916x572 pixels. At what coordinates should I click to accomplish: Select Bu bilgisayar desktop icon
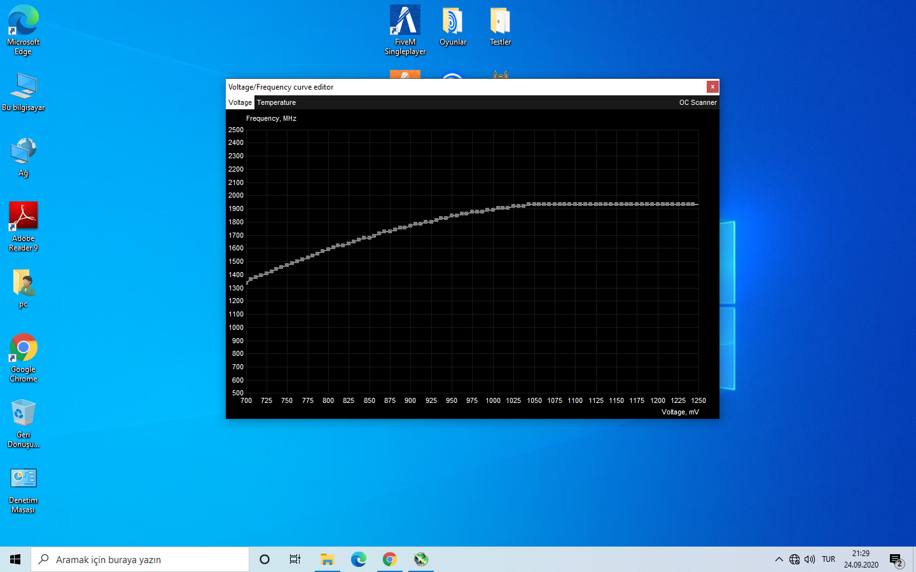coord(24,92)
